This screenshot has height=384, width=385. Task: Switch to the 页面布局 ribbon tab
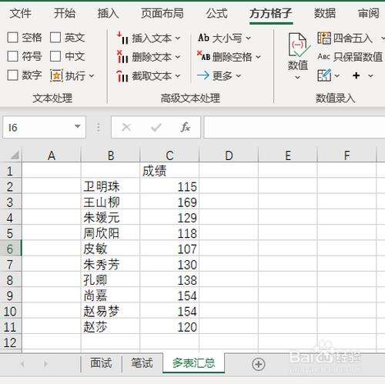162,13
